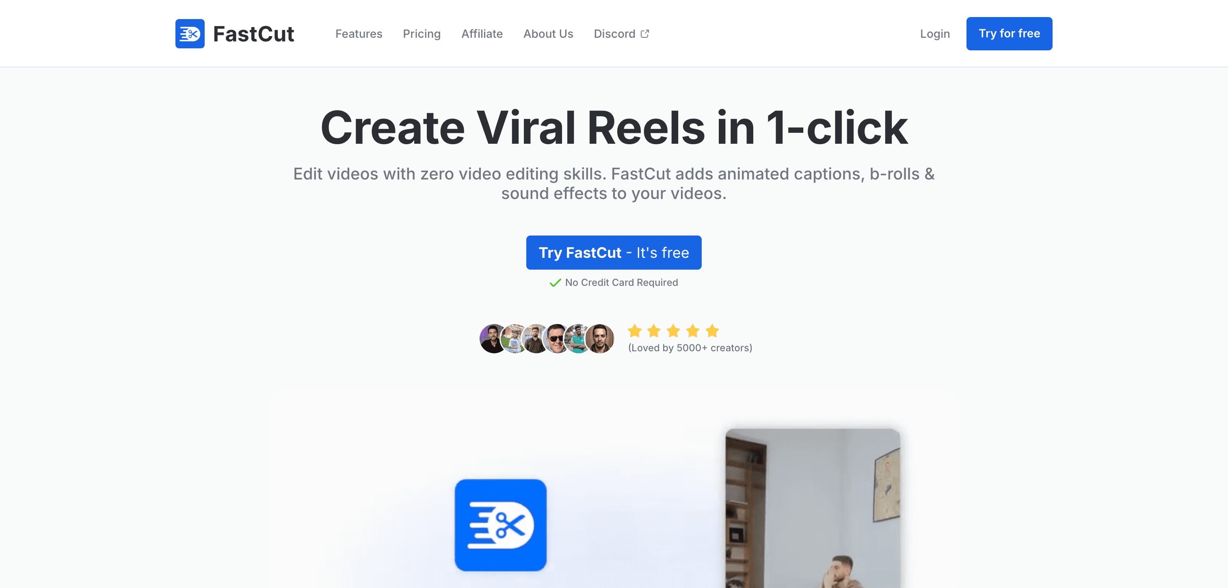This screenshot has width=1228, height=588.
Task: Click the About Us navigation link
Action: 548,34
